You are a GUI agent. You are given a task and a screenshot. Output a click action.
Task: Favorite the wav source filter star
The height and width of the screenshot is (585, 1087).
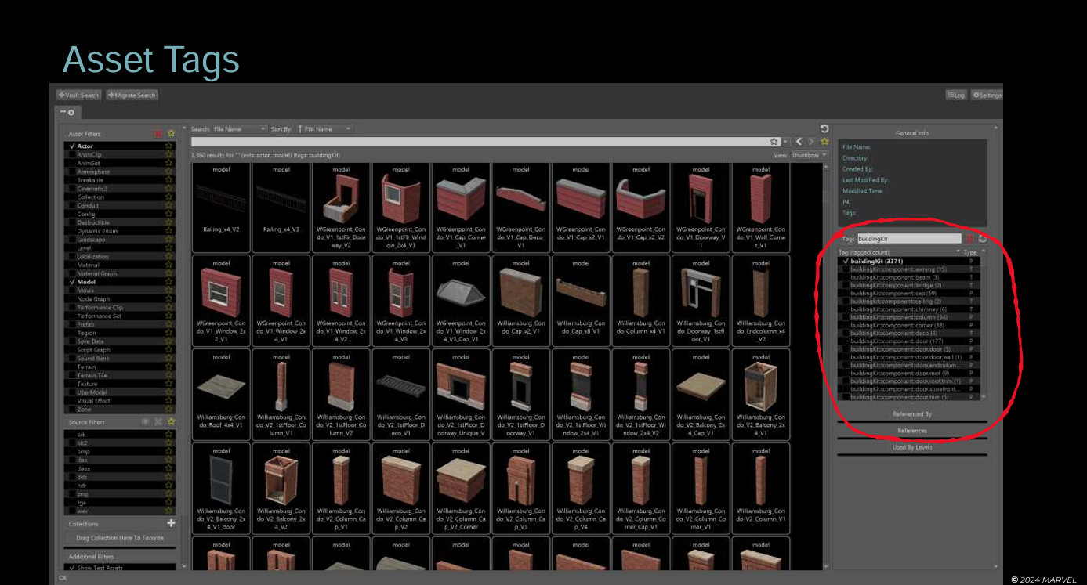pyautogui.click(x=168, y=511)
